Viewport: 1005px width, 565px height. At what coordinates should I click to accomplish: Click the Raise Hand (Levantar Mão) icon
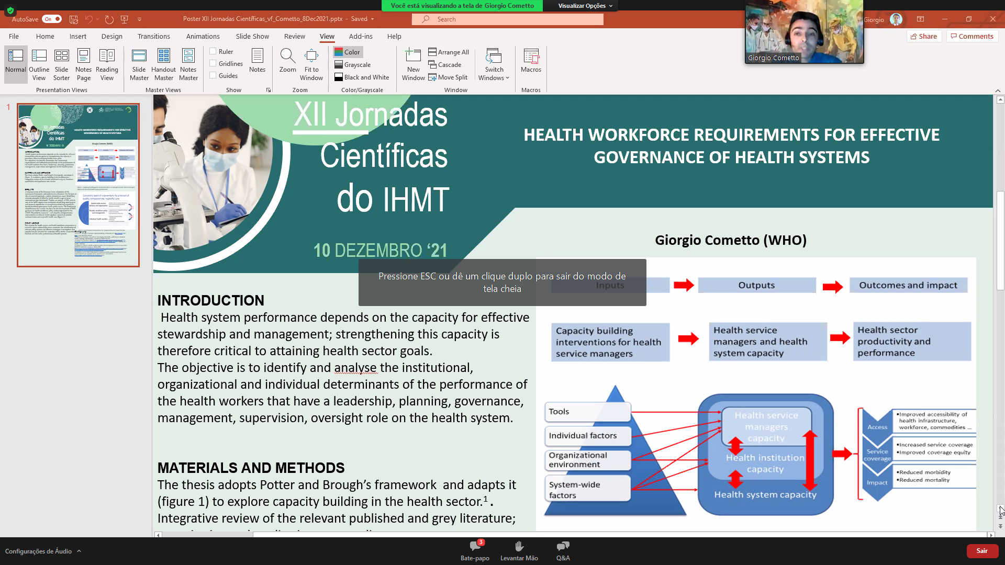click(x=519, y=547)
